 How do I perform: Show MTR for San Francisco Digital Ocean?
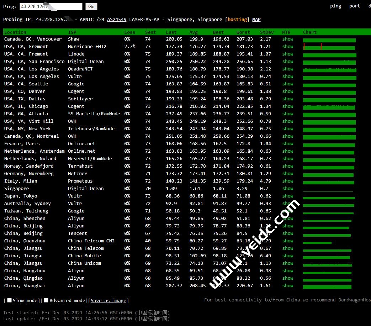click(288, 62)
